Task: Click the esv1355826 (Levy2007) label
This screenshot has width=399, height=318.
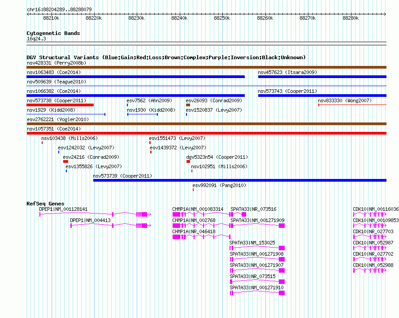Action: click(94, 166)
